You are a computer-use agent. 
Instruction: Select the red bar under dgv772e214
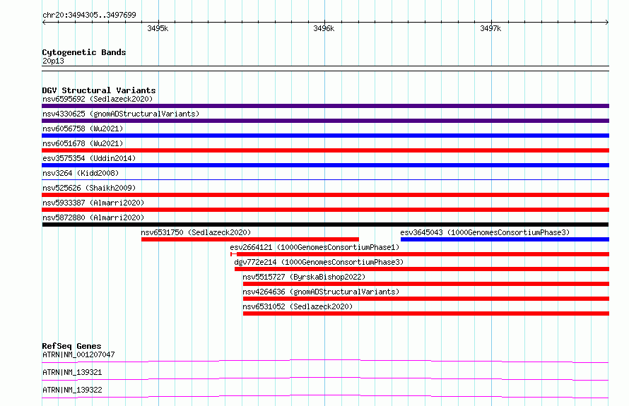point(422,269)
